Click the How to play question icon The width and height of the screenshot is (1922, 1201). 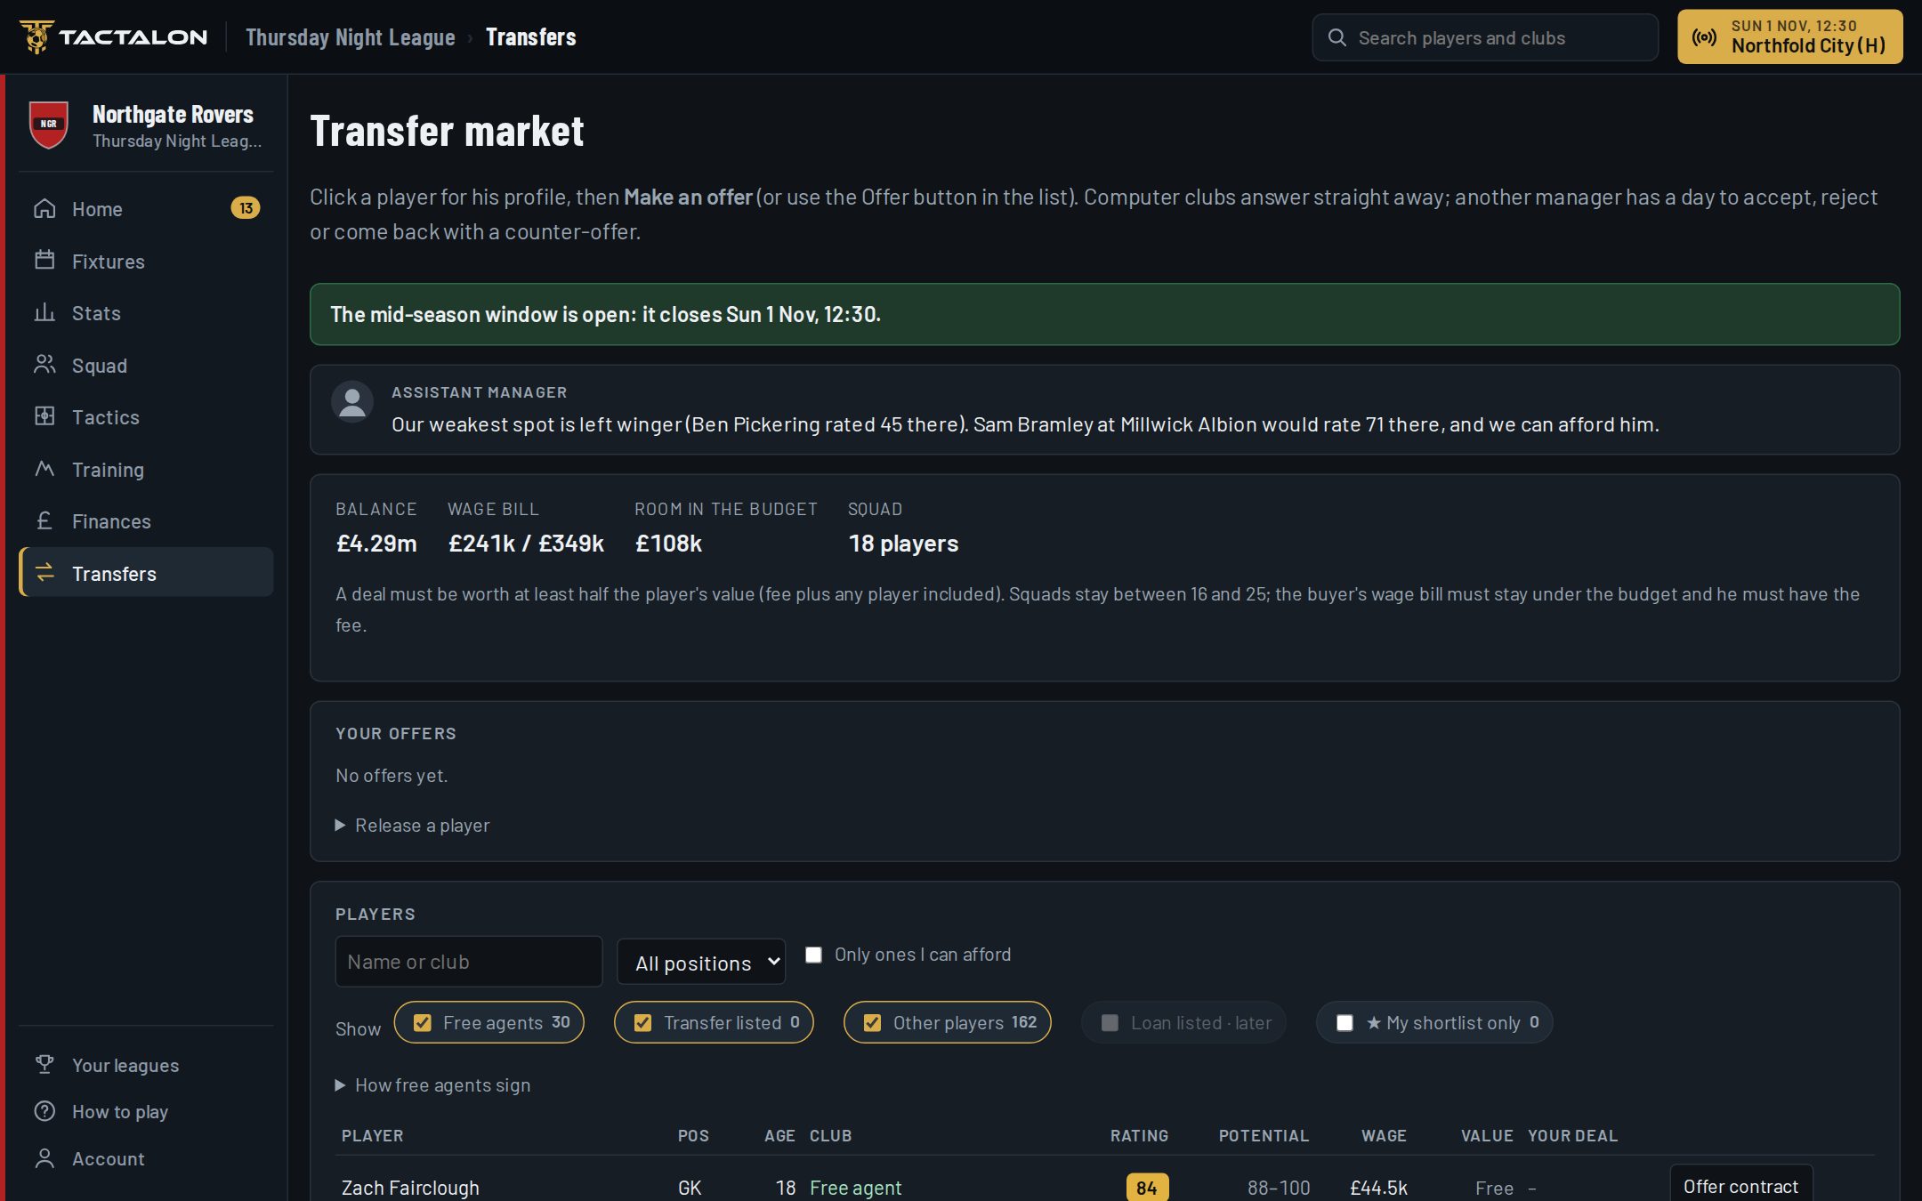tap(44, 1111)
